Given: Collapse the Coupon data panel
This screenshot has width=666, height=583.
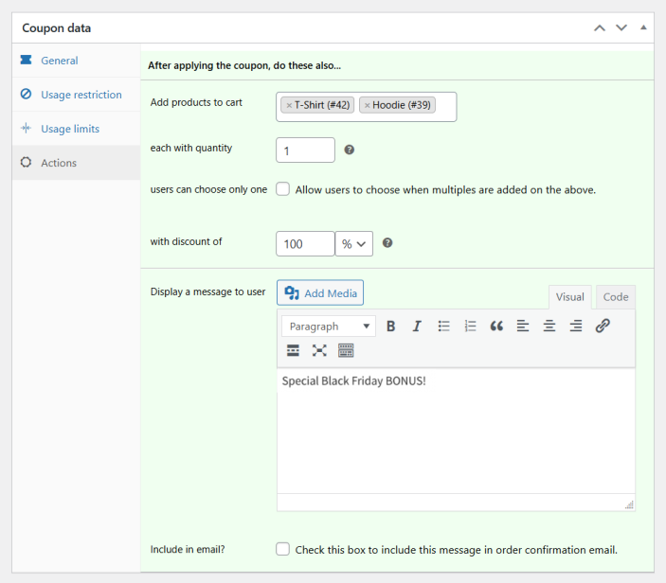Looking at the screenshot, I should [644, 27].
